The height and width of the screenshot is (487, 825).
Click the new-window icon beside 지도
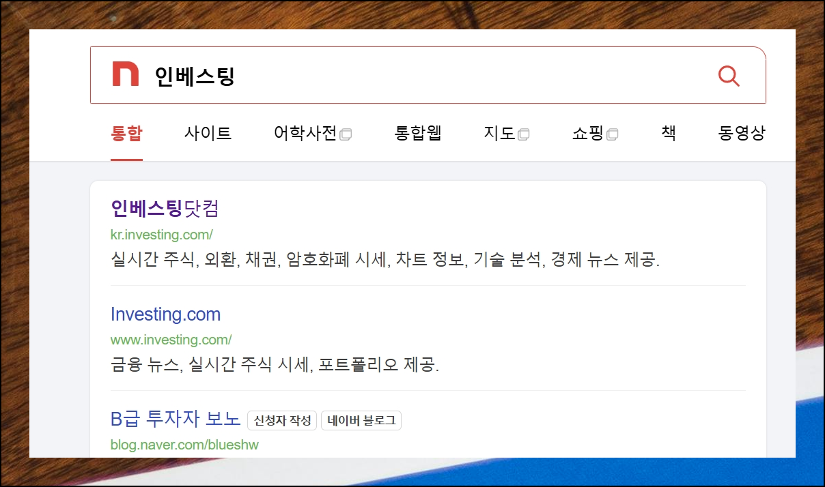[x=524, y=134]
